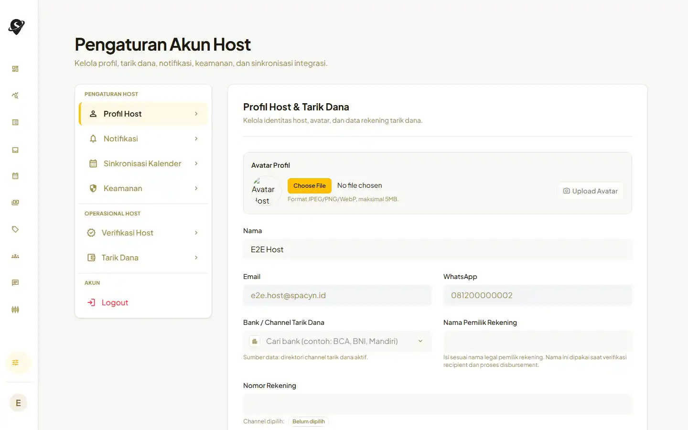Focus the Nama field with E2E Host
Image resolution: width=688 pixels, height=430 pixels.
(438, 249)
